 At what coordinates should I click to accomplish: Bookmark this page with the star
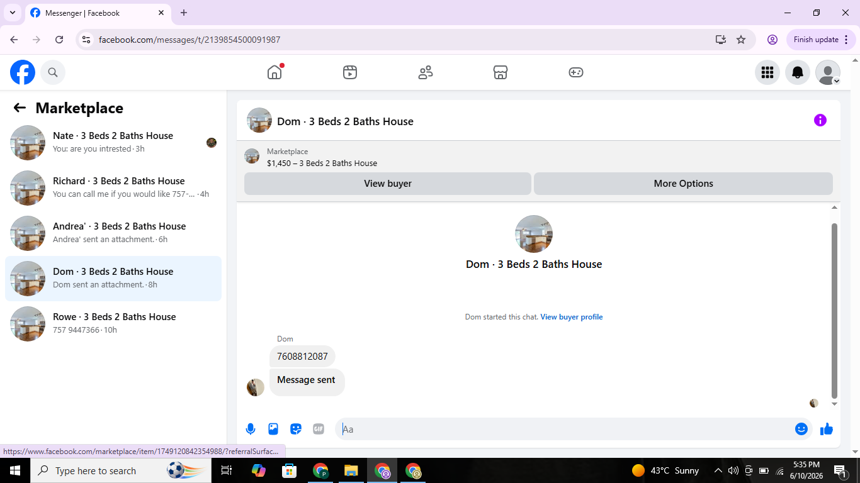tap(741, 40)
